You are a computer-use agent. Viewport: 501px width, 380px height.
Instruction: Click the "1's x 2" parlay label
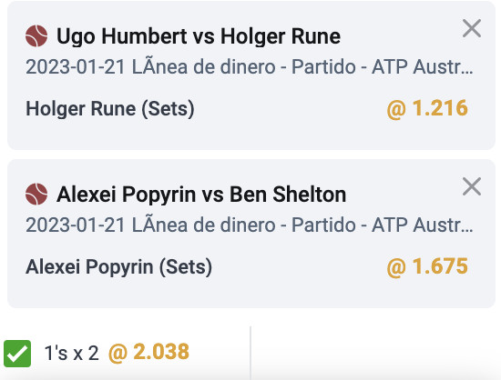click(x=72, y=354)
